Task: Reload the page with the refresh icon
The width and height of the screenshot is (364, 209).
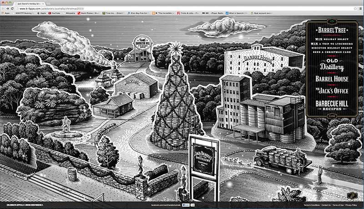Action: tap(12, 9)
